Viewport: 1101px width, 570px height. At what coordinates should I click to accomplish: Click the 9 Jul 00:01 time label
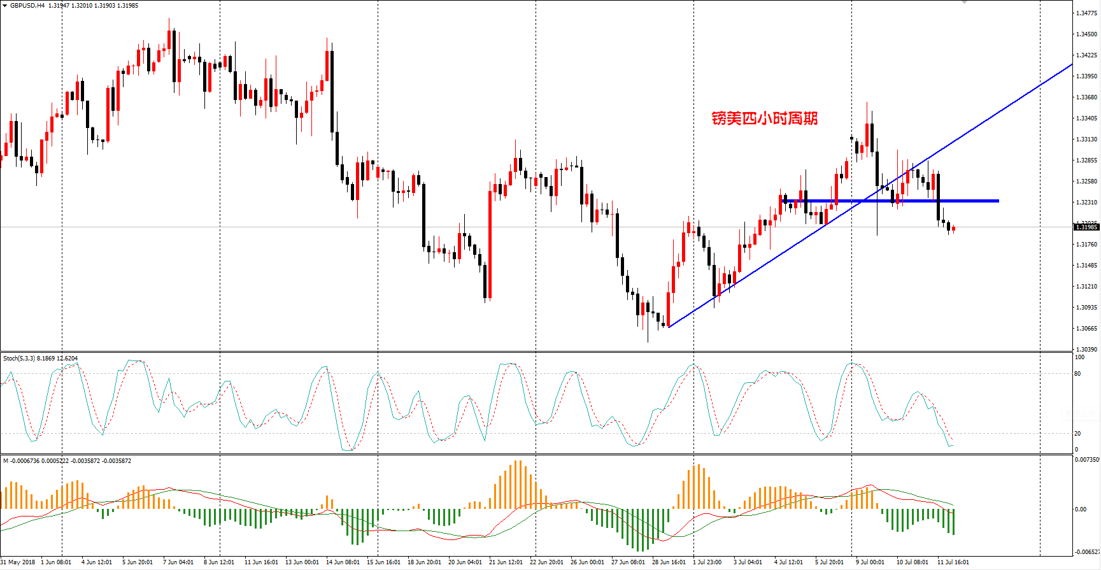coord(871,562)
